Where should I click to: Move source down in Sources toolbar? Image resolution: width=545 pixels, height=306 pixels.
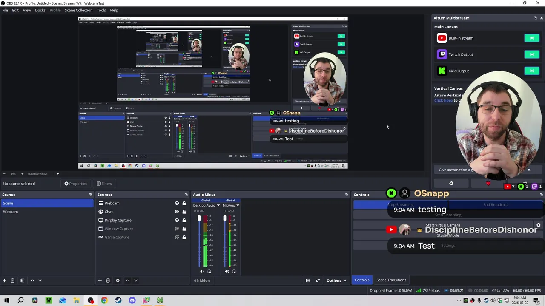[135, 280]
